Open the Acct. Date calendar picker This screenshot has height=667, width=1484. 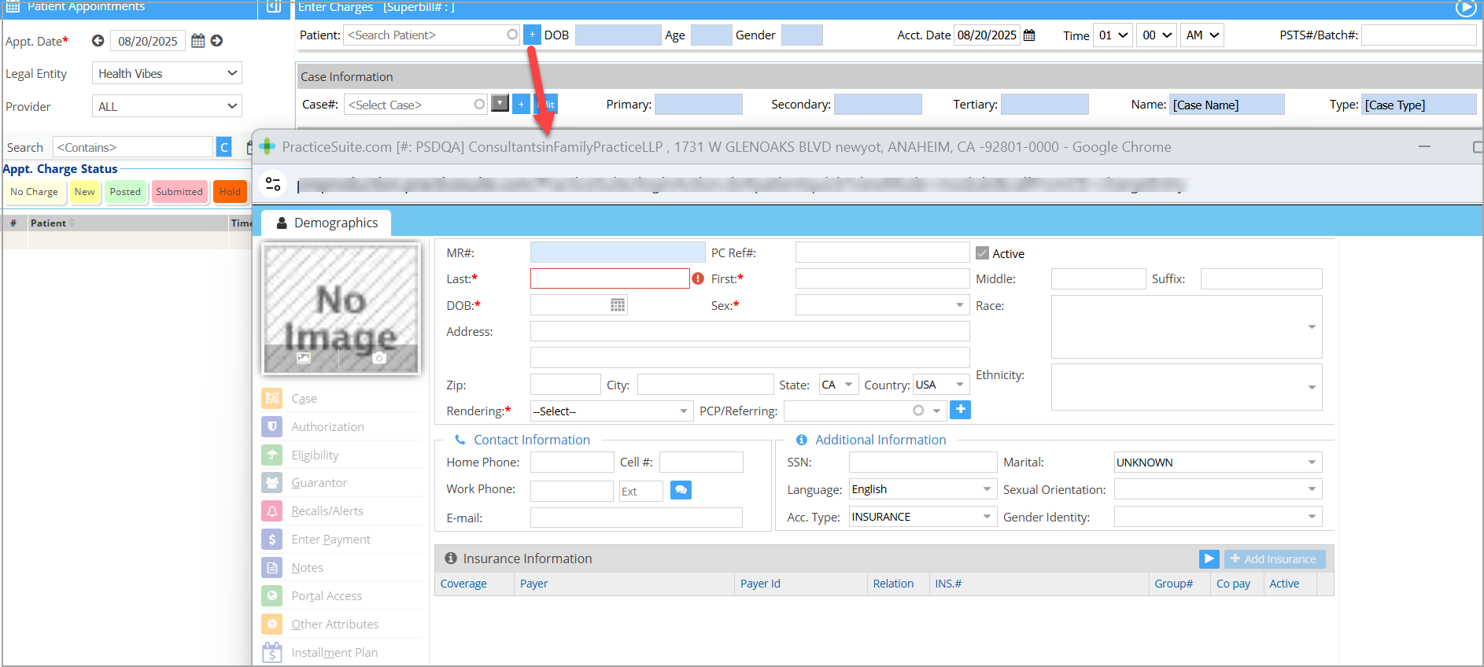(x=1029, y=35)
